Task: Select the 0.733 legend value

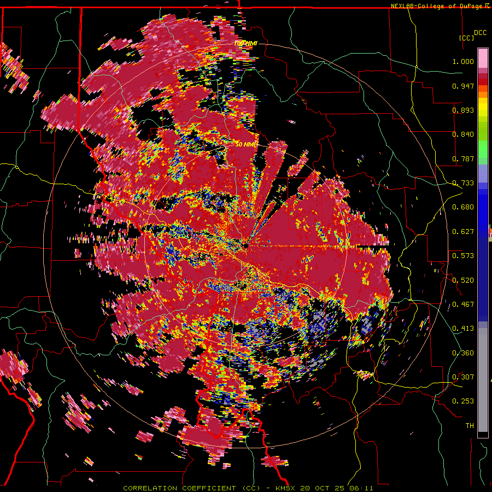Action: [x=463, y=183]
